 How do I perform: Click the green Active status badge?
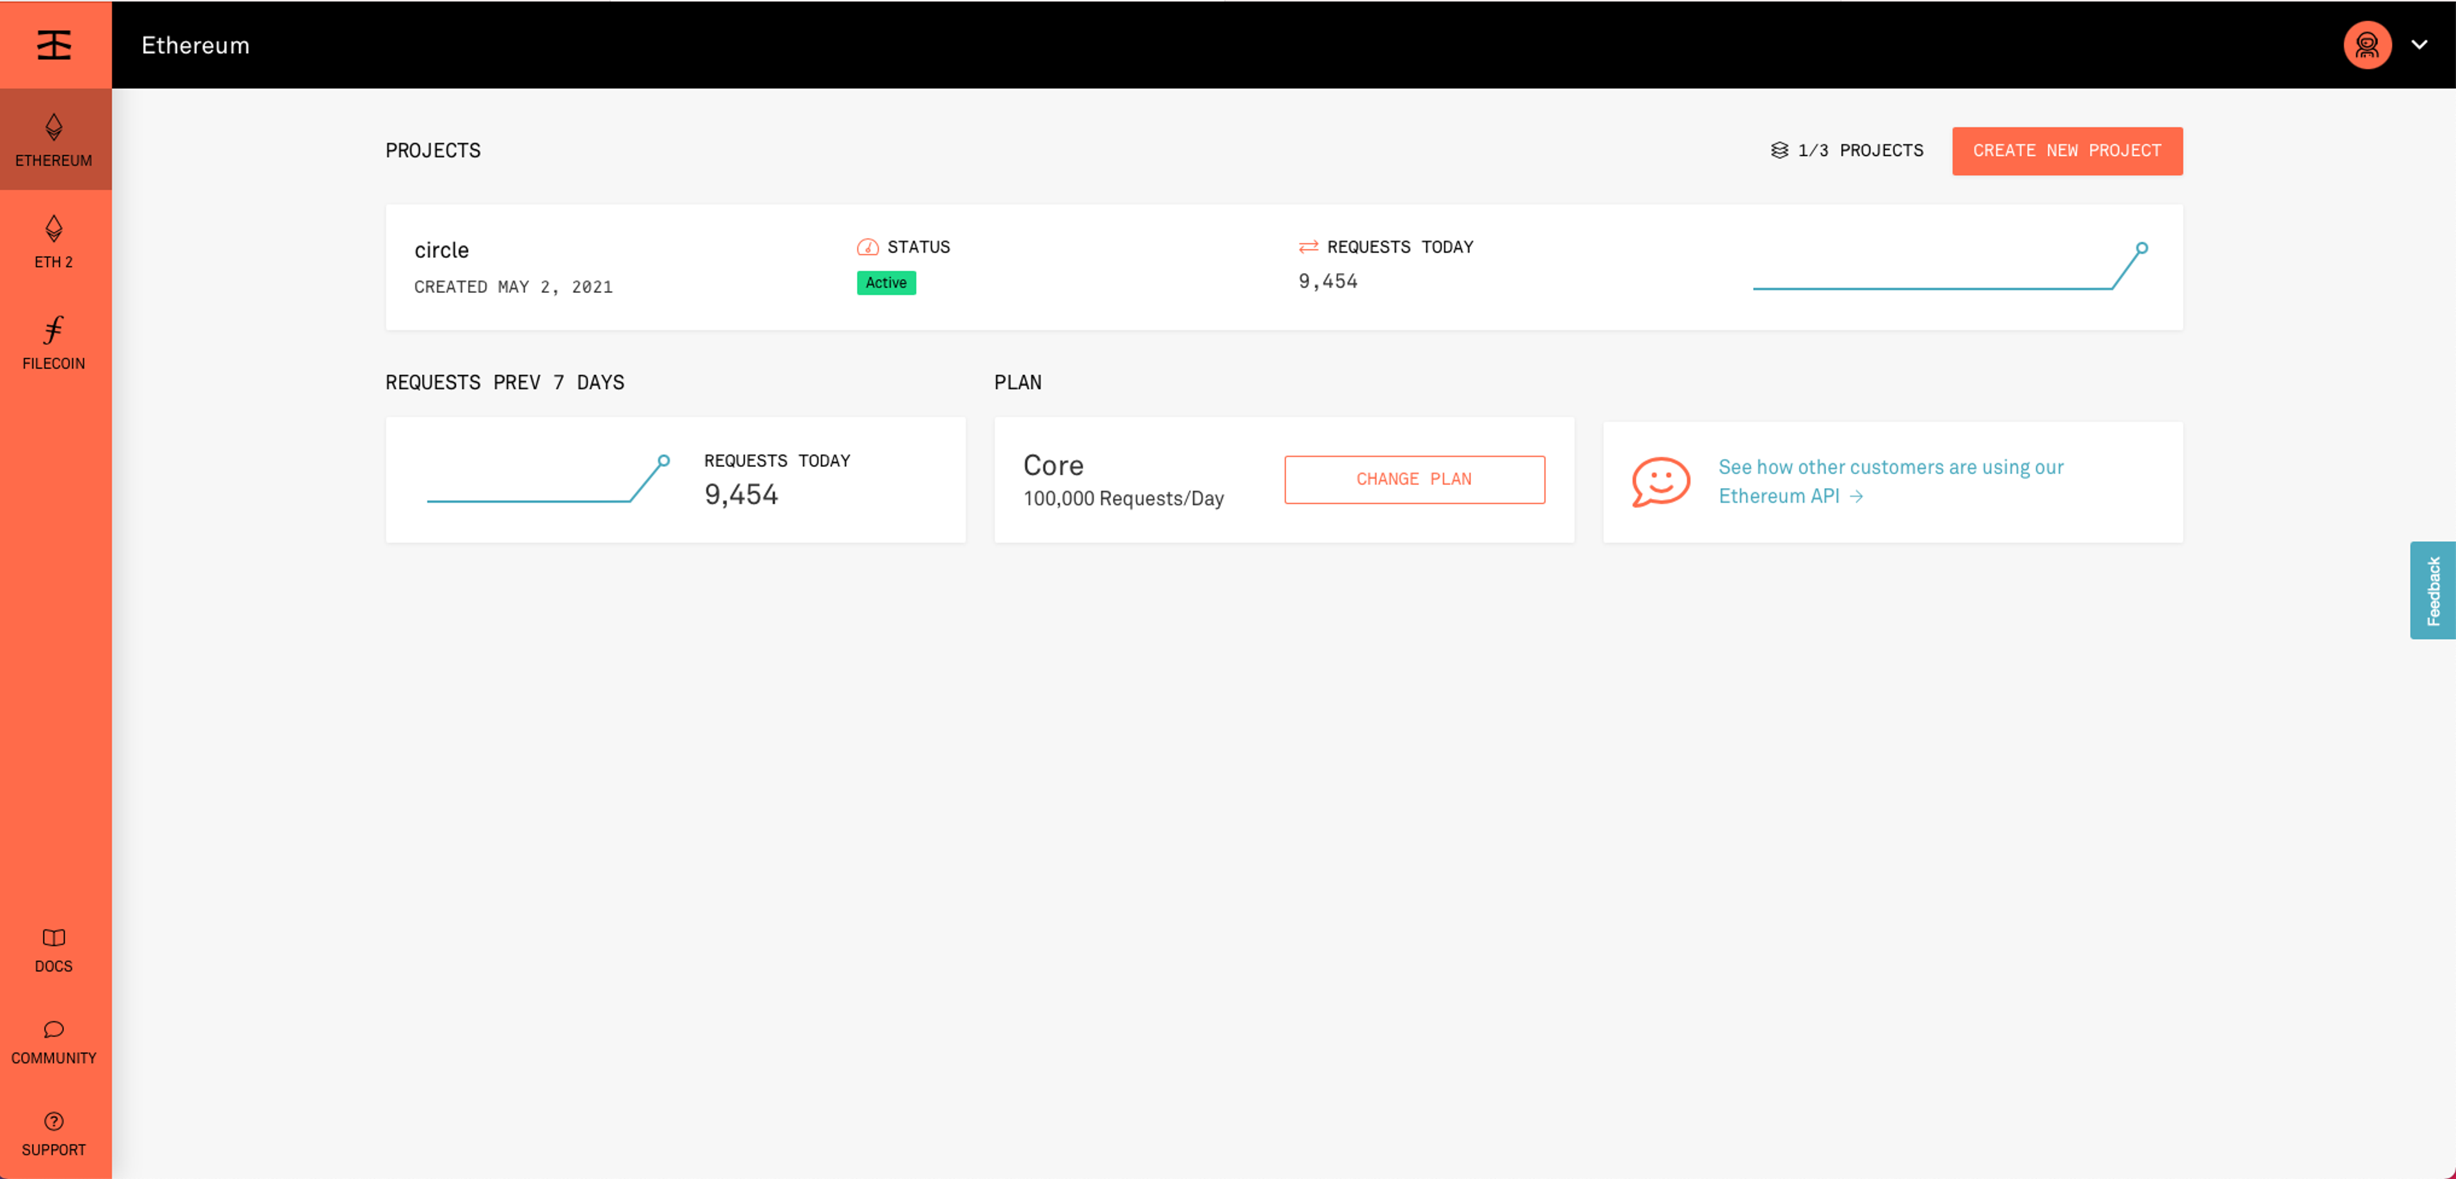886,283
